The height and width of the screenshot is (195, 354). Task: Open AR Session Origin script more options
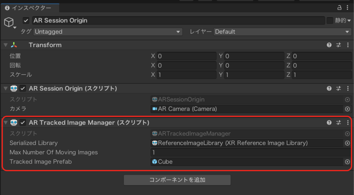click(348, 88)
